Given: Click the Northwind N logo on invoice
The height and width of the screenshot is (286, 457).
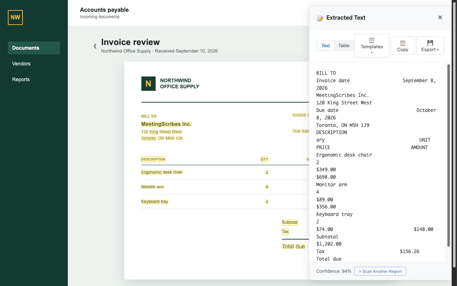Looking at the screenshot, I should point(149,84).
